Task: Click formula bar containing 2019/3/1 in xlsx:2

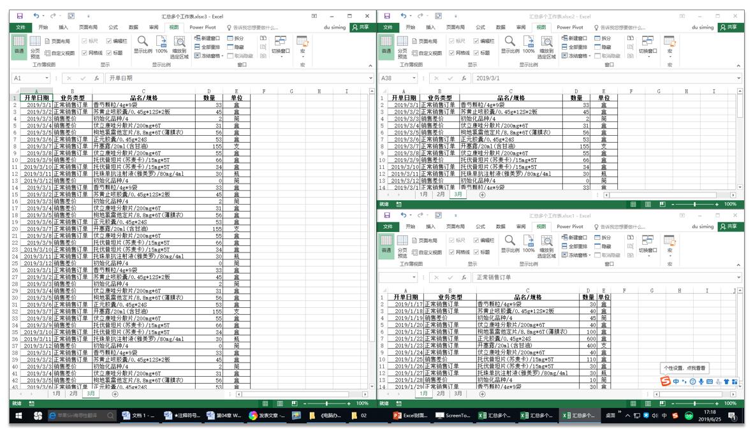Action: (604, 78)
